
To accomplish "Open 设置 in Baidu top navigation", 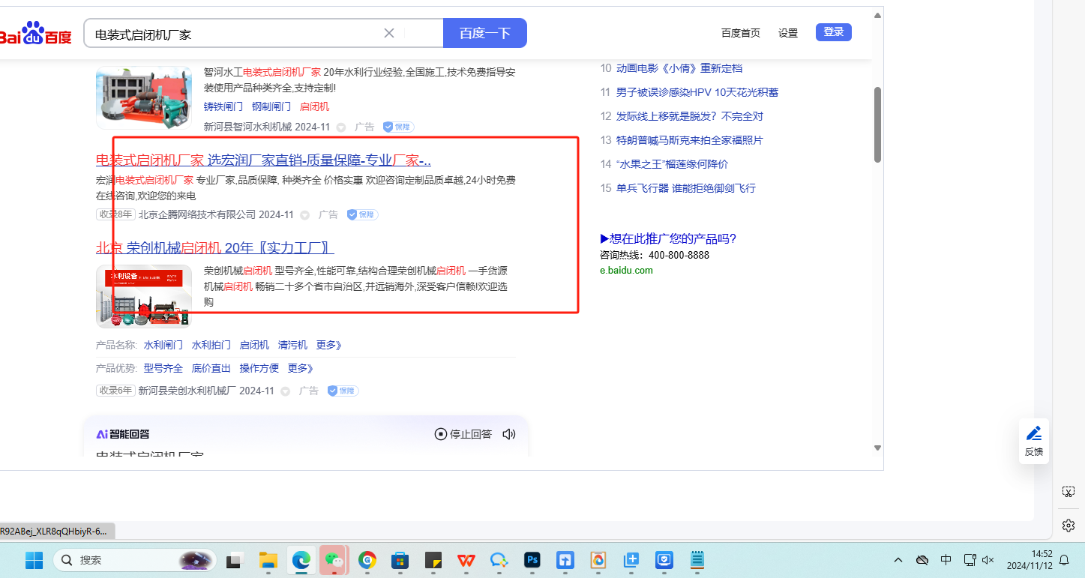I will [x=787, y=33].
